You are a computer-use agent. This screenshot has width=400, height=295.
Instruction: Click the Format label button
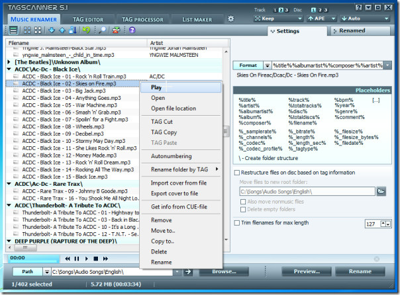click(248, 65)
